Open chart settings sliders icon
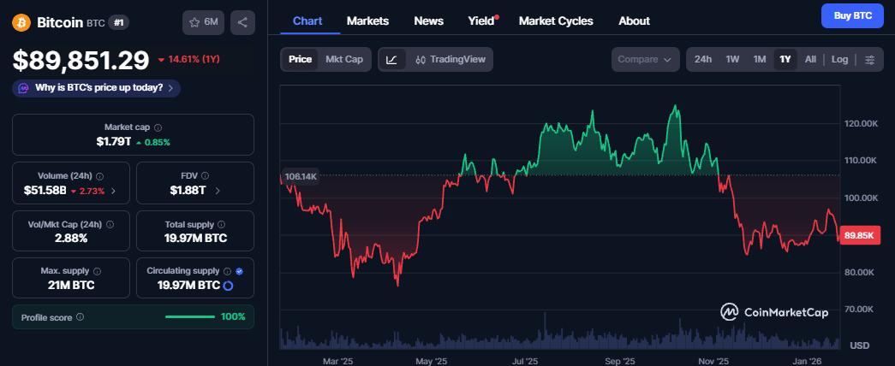Screen dimensions: 895x366 coord(870,60)
